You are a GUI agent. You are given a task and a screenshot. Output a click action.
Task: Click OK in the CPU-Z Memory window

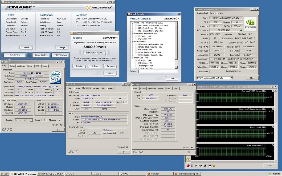(x=189, y=152)
